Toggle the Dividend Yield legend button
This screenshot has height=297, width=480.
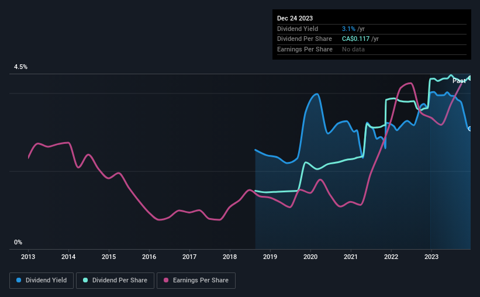click(42, 281)
